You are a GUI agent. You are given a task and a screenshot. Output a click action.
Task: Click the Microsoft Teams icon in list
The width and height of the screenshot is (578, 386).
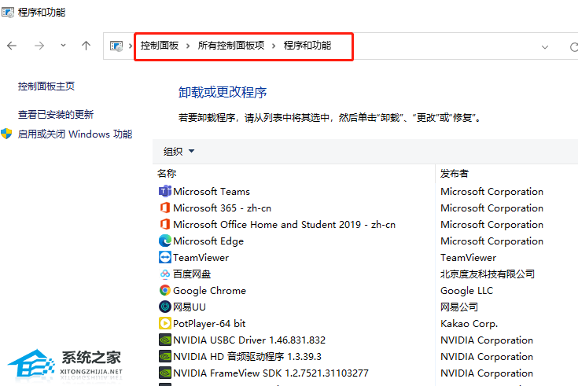tap(164, 192)
